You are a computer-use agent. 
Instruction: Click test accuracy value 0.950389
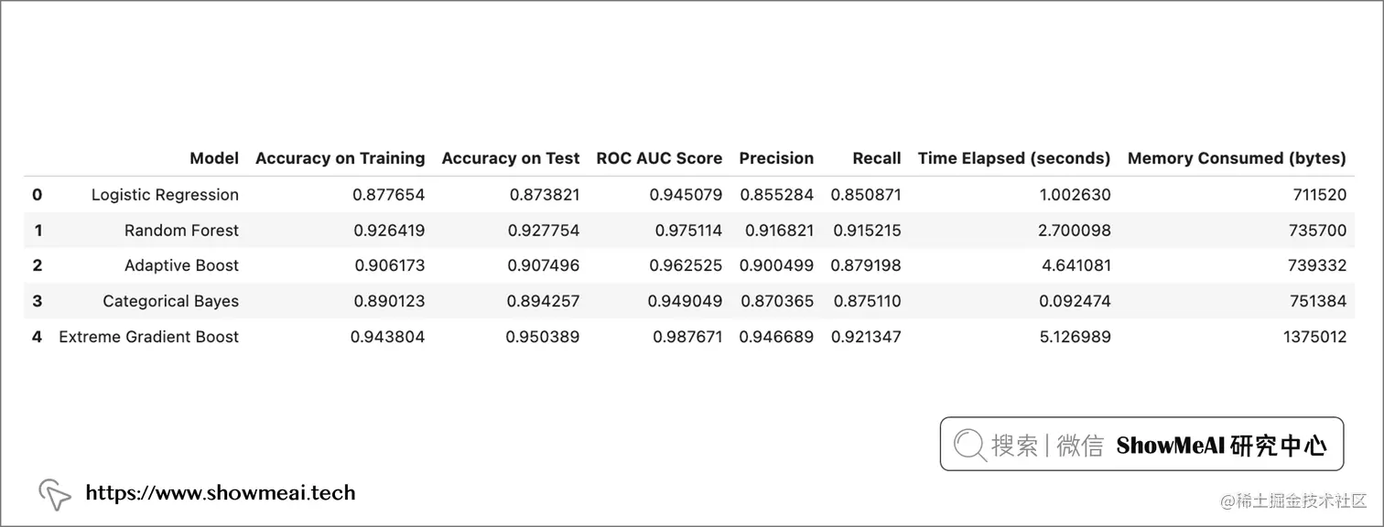coord(543,337)
